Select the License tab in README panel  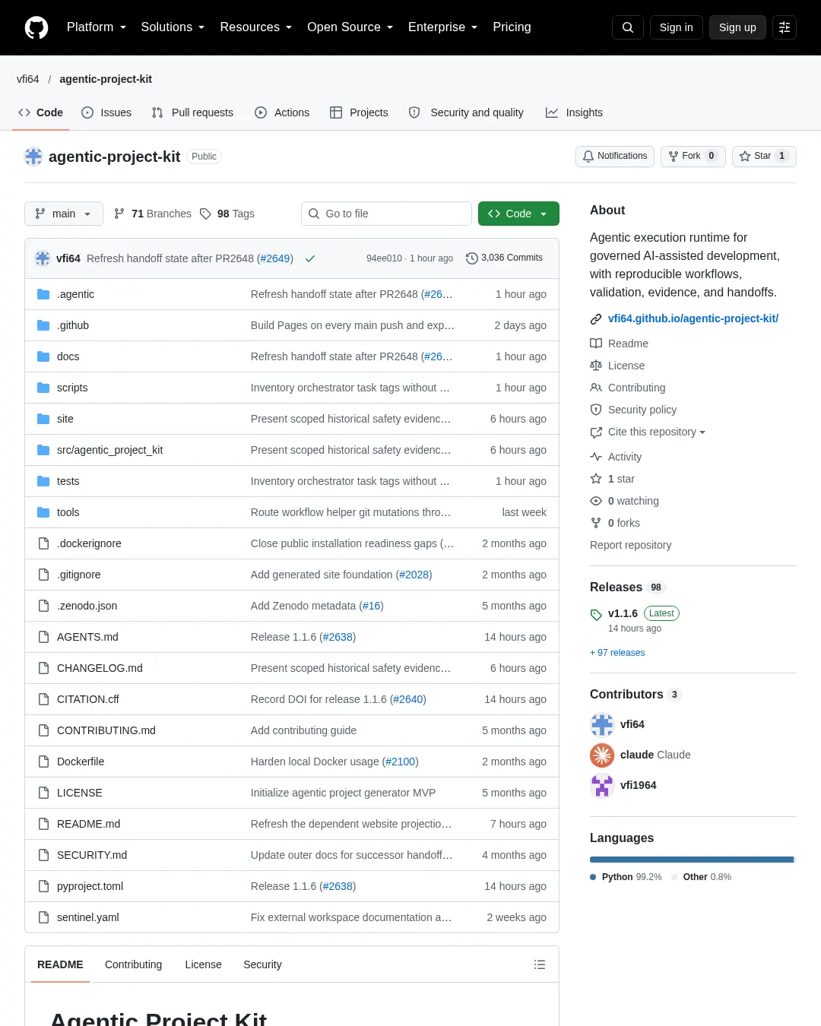203,964
